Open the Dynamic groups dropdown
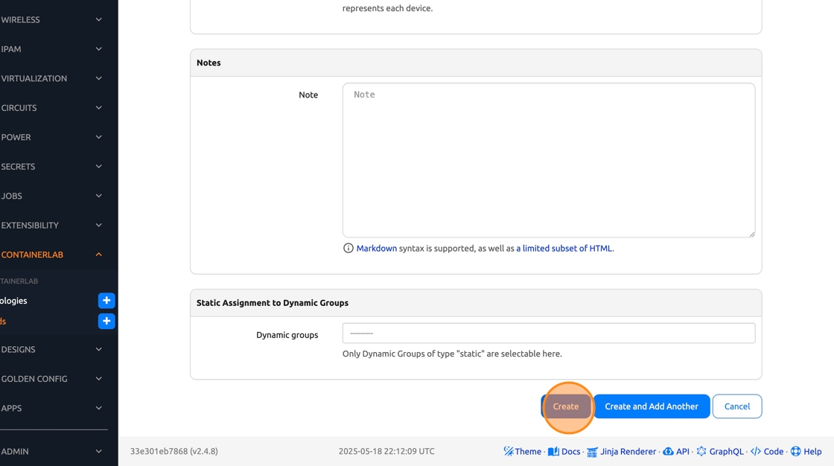 [x=549, y=333]
